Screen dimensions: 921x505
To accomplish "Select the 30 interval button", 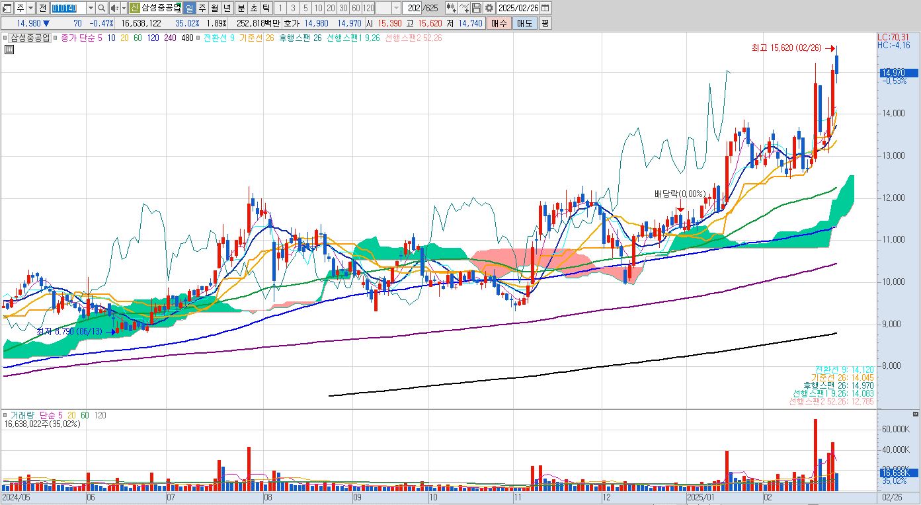I will coord(343,8).
